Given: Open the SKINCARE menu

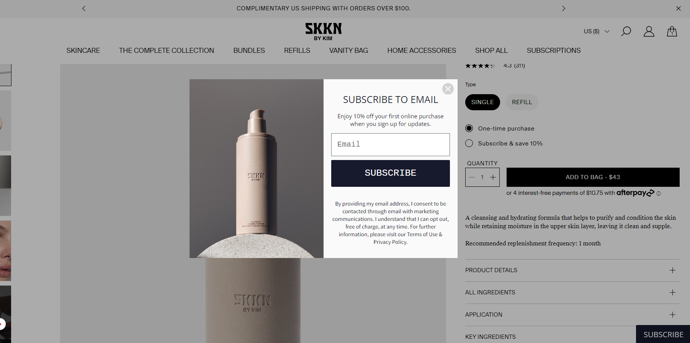Looking at the screenshot, I should point(83,51).
